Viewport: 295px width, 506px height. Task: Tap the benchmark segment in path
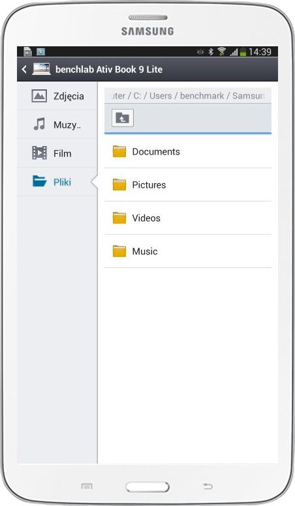[202, 96]
